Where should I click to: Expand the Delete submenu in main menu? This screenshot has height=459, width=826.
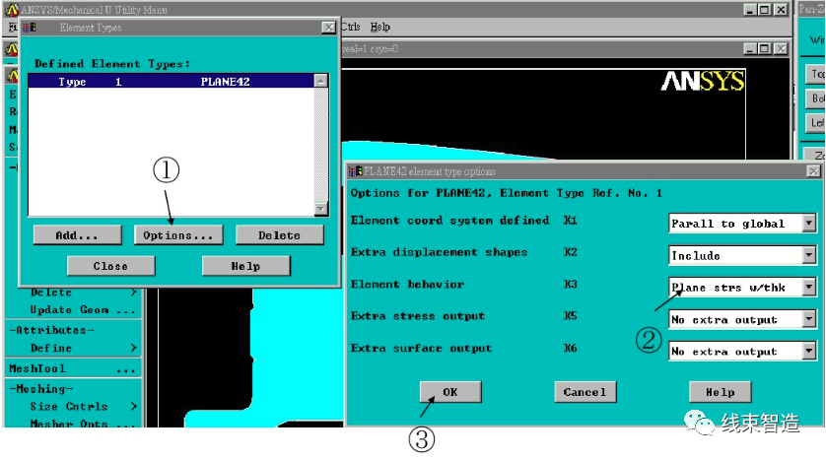pos(82,293)
